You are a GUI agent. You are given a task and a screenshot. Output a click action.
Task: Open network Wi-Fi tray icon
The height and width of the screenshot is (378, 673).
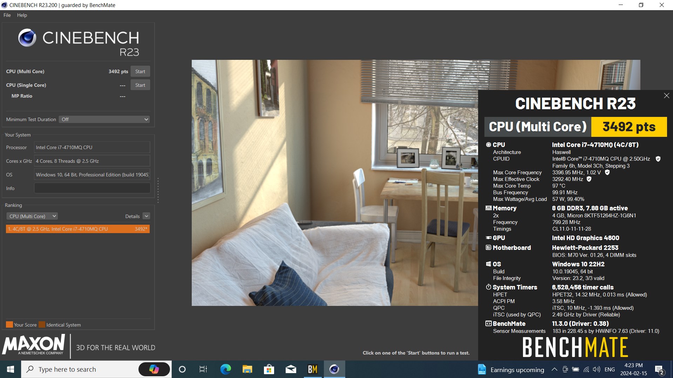tap(586, 369)
